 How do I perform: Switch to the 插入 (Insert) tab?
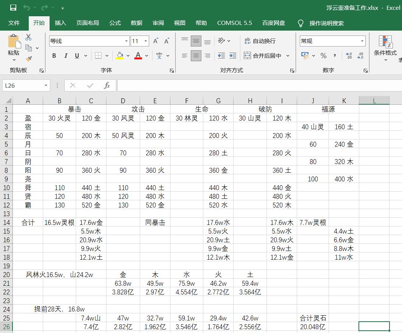[60, 23]
